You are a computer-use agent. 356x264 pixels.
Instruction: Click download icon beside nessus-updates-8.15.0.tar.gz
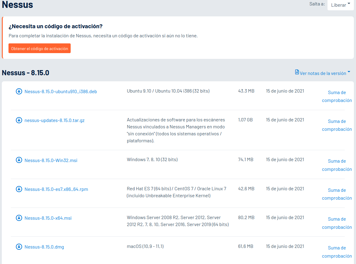coord(19,120)
